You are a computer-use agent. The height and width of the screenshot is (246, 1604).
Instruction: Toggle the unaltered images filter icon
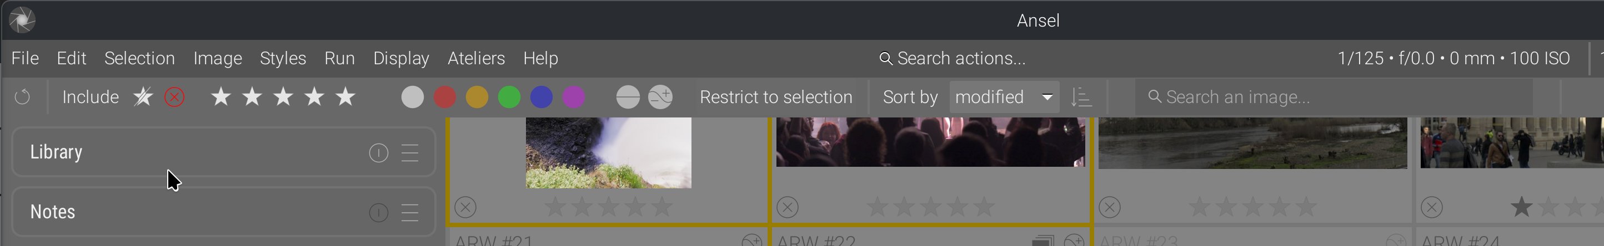click(x=628, y=97)
